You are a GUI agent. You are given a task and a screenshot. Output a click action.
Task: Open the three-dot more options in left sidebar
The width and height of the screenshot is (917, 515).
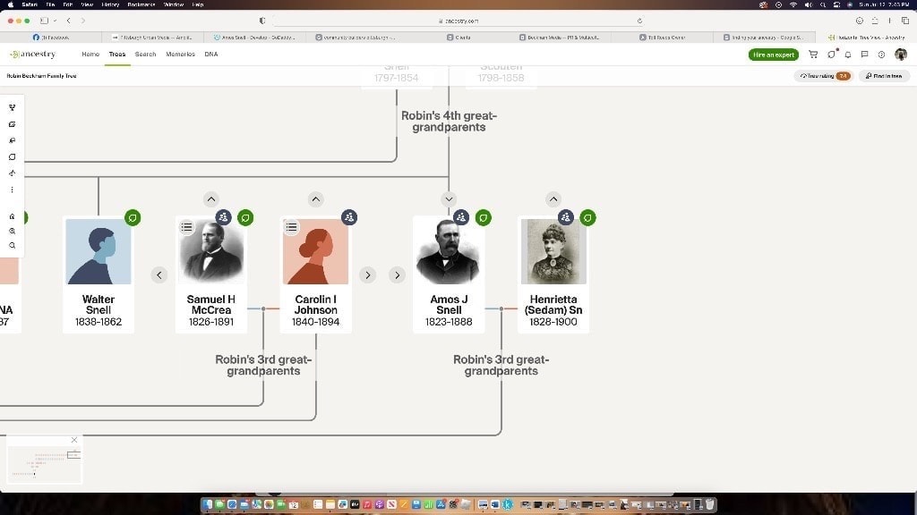[x=12, y=190]
